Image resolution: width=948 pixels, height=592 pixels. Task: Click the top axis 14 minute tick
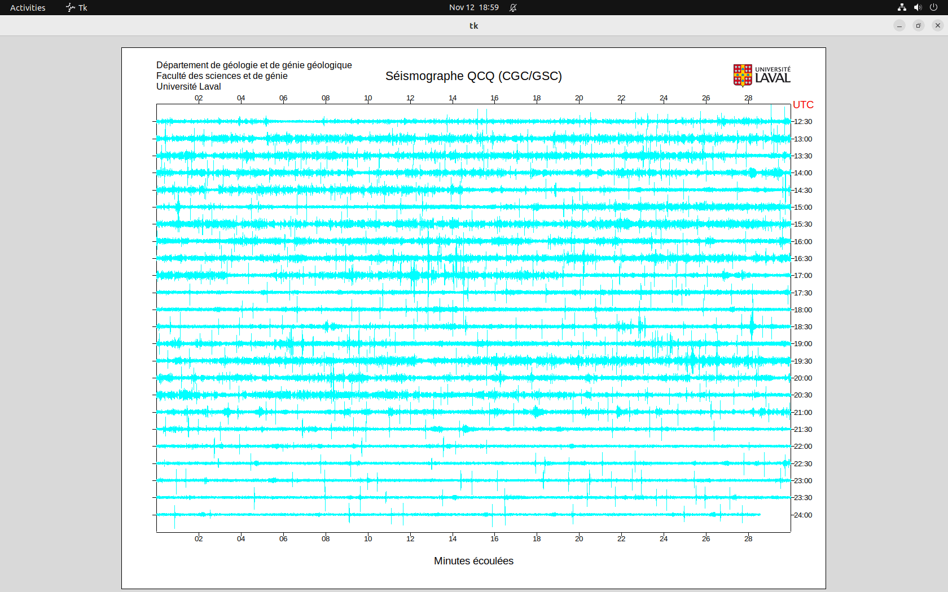(x=453, y=98)
